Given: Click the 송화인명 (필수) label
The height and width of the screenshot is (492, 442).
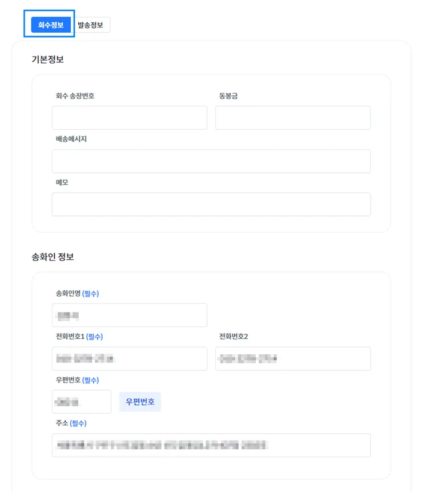Looking at the screenshot, I should (77, 293).
